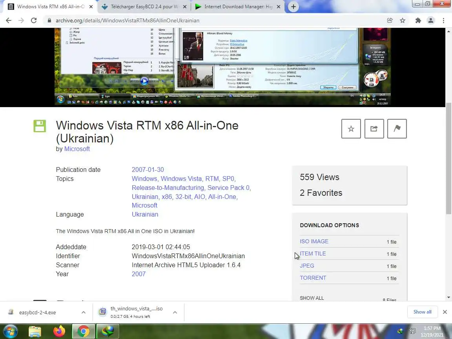Click the IDM system tray icon
Image resolution: width=452 pixels, height=339 pixels.
tap(400, 331)
